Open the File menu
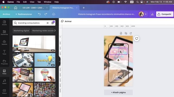Viewport: 174px width, 97px height. (18, 2)
